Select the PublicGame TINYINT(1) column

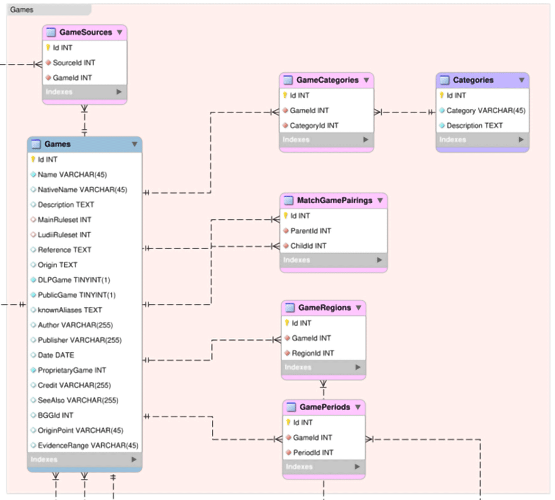pyautogui.click(x=84, y=295)
